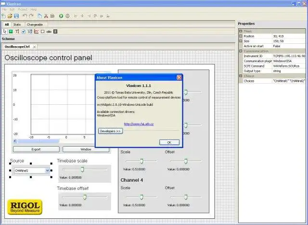Screen dimensions: 308x225
Task: Click the align right edges icon
Action: (89, 16)
